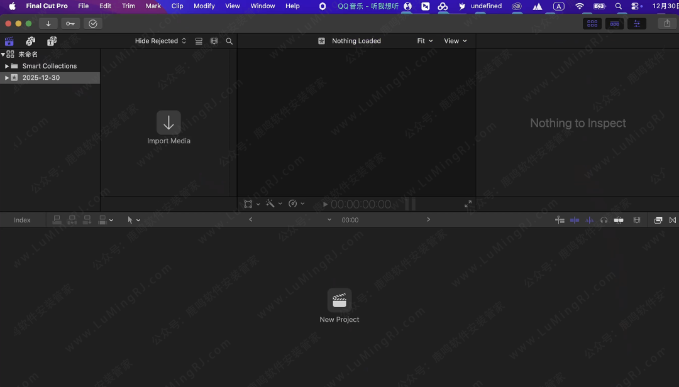Viewport: 679px width, 387px height.
Task: Click the browser search magnifier icon
Action: click(229, 41)
